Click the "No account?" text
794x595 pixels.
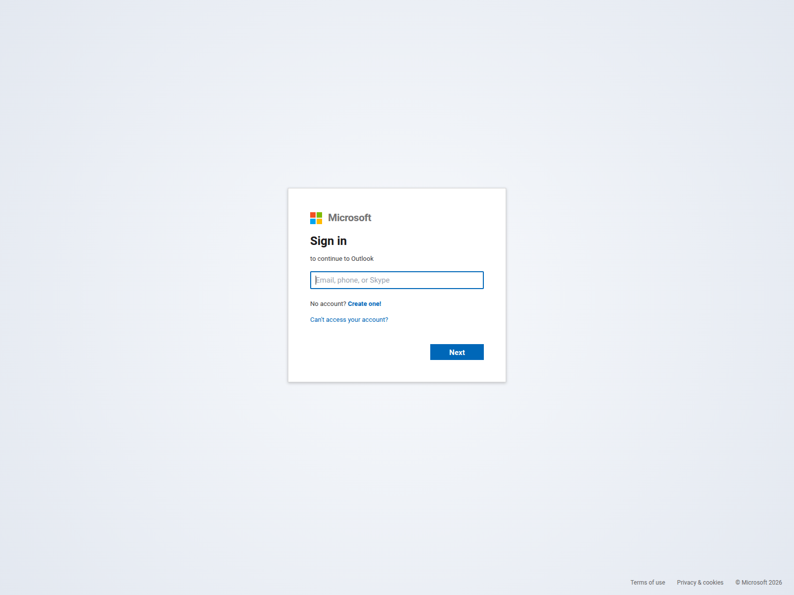tap(328, 304)
